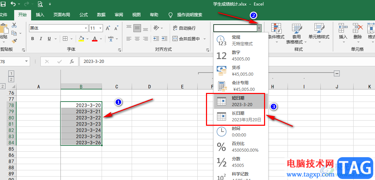Switch to the 插入 Insert tab
Screen dimensions: 375x180
[40, 15]
